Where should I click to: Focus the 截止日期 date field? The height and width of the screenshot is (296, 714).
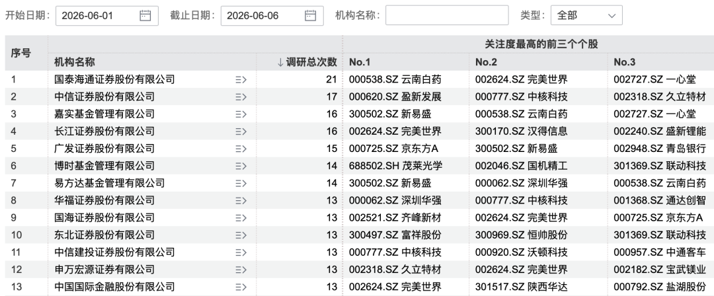tap(272, 15)
